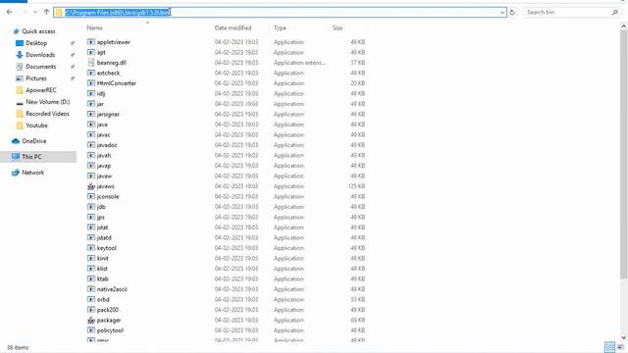The height and width of the screenshot is (353, 628).
Task: Open the ApowerREC folder shortcut
Action: click(41, 90)
